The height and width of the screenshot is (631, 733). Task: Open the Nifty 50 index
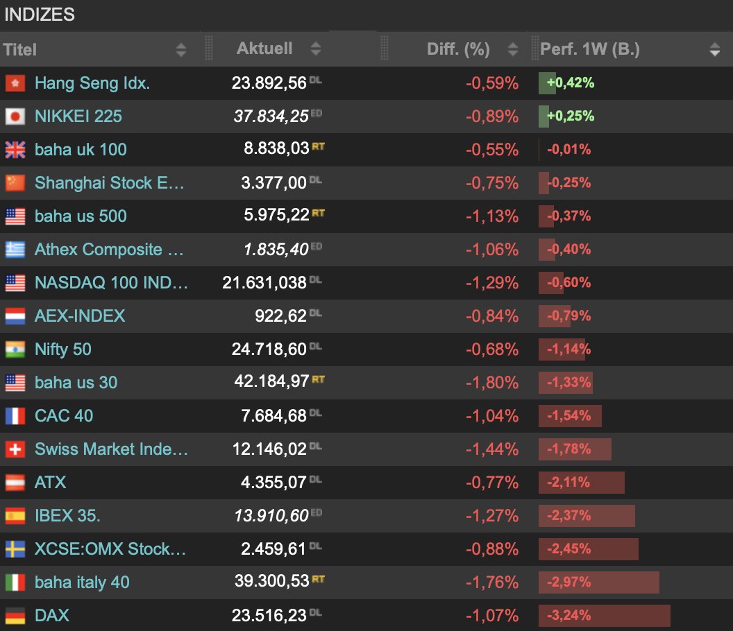(63, 349)
